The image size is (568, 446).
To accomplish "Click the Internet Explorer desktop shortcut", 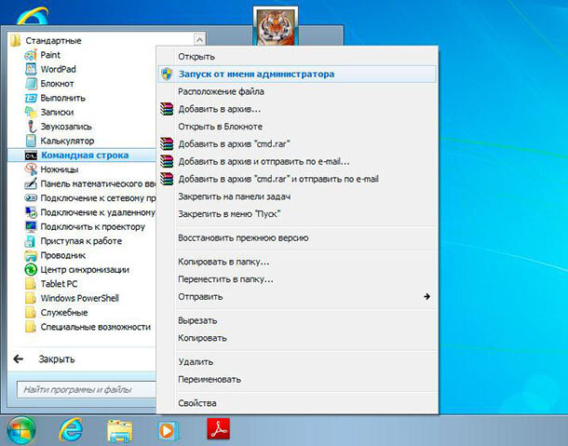I will click(x=32, y=16).
